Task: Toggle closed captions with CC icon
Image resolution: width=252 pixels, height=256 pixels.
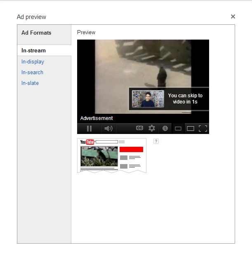Action: click(139, 128)
